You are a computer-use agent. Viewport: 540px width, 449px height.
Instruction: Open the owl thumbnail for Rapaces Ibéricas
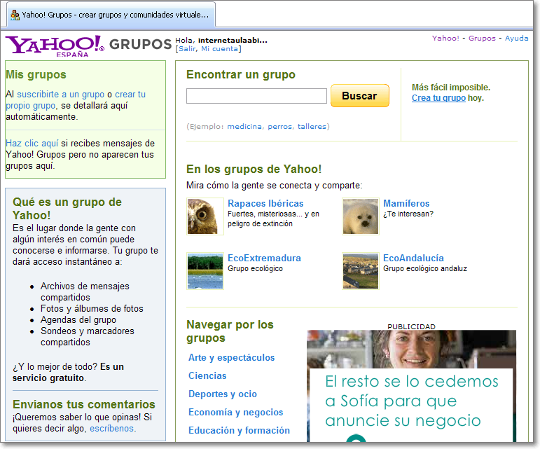(x=205, y=216)
